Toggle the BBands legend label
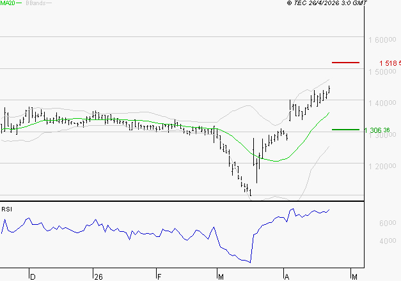401x281 pixels. [x=34, y=3]
